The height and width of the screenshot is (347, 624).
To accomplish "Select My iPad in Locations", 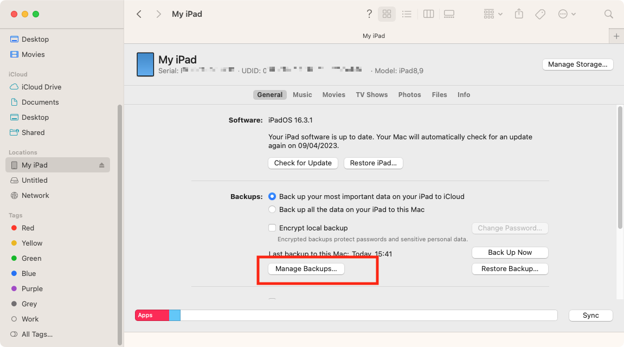I will point(57,165).
